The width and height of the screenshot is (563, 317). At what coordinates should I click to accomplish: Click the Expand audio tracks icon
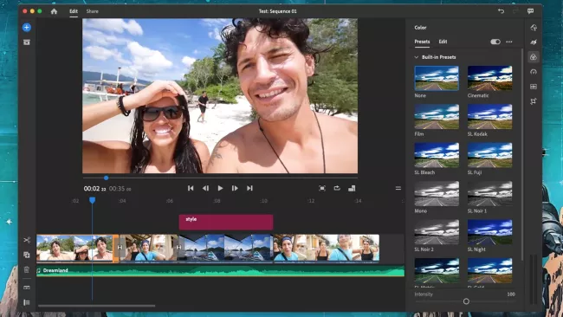[x=27, y=288]
